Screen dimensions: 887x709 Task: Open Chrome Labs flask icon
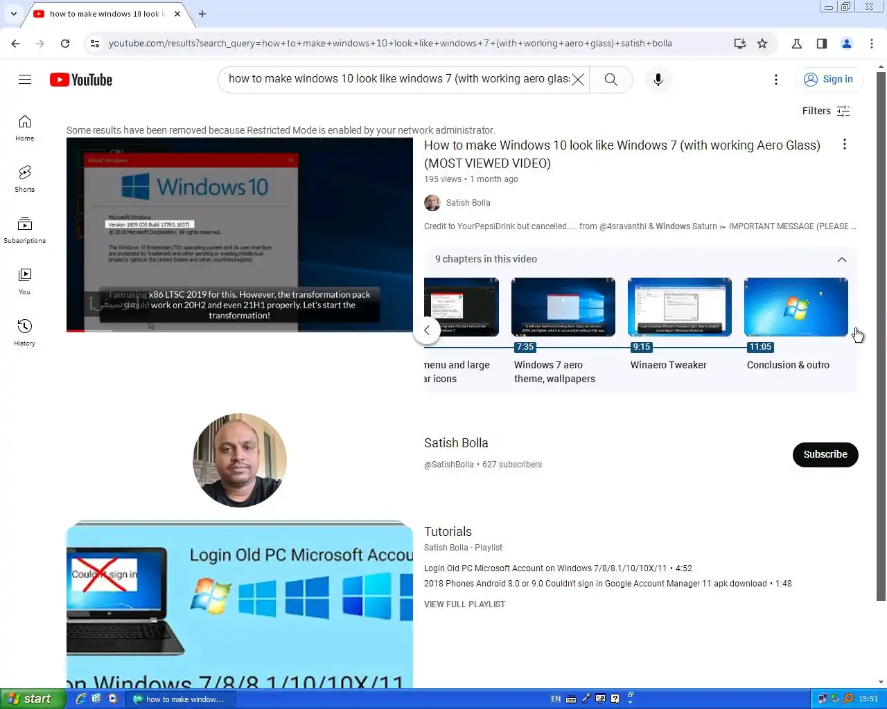(x=797, y=43)
